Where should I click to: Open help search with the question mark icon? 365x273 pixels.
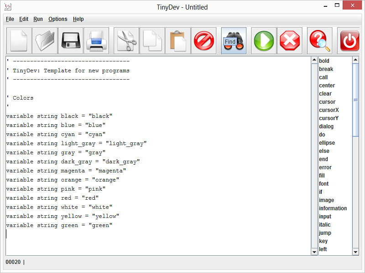tap(320, 41)
